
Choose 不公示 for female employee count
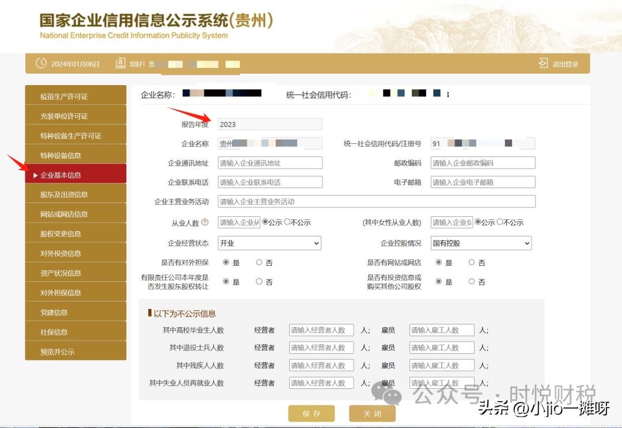500,222
